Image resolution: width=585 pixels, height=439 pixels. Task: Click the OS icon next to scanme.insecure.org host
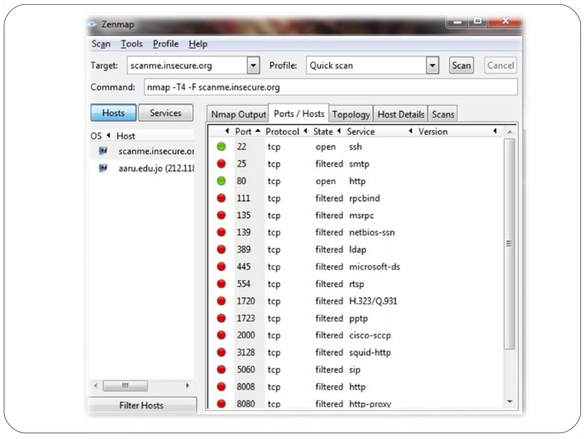point(103,151)
